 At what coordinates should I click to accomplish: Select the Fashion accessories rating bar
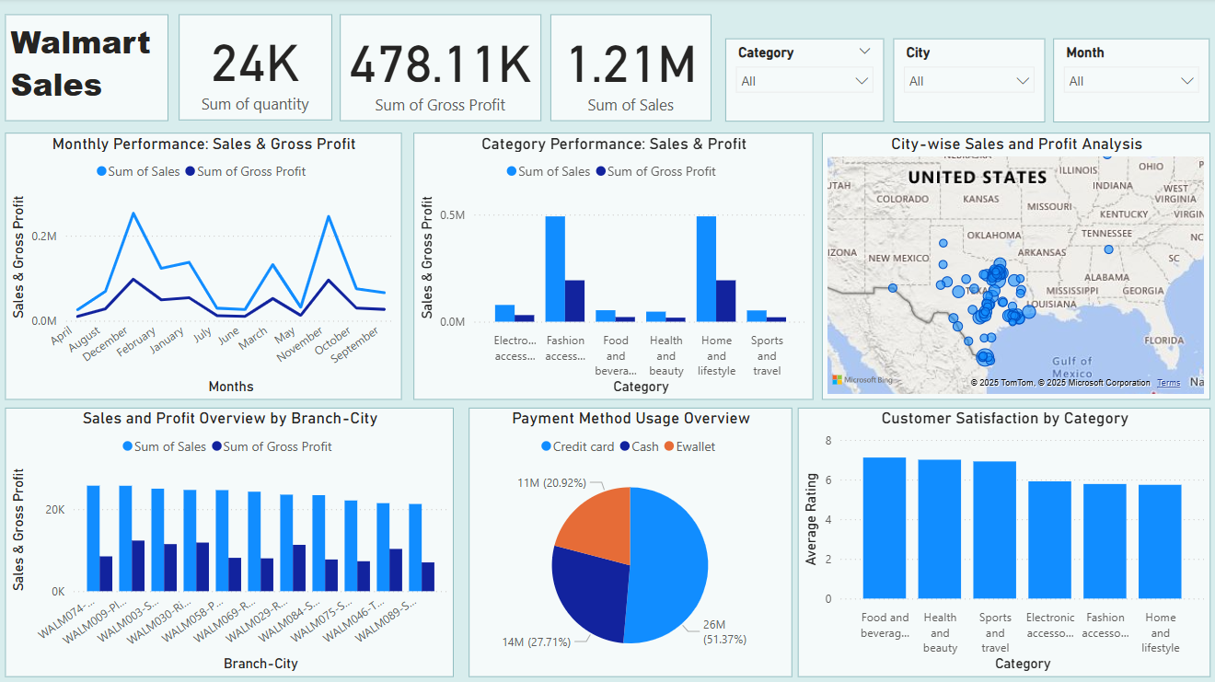coord(1105,541)
